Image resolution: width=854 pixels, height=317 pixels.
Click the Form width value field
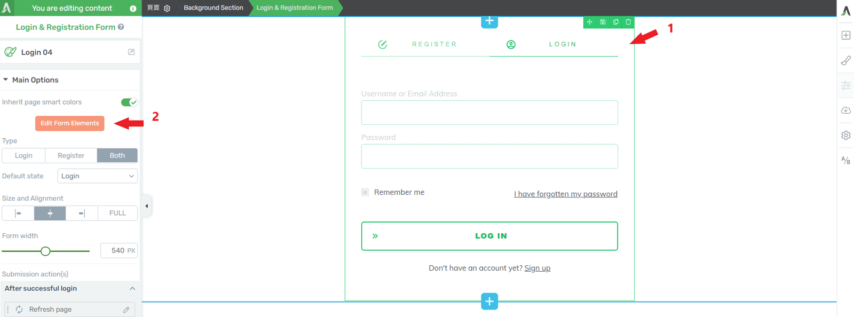118,250
